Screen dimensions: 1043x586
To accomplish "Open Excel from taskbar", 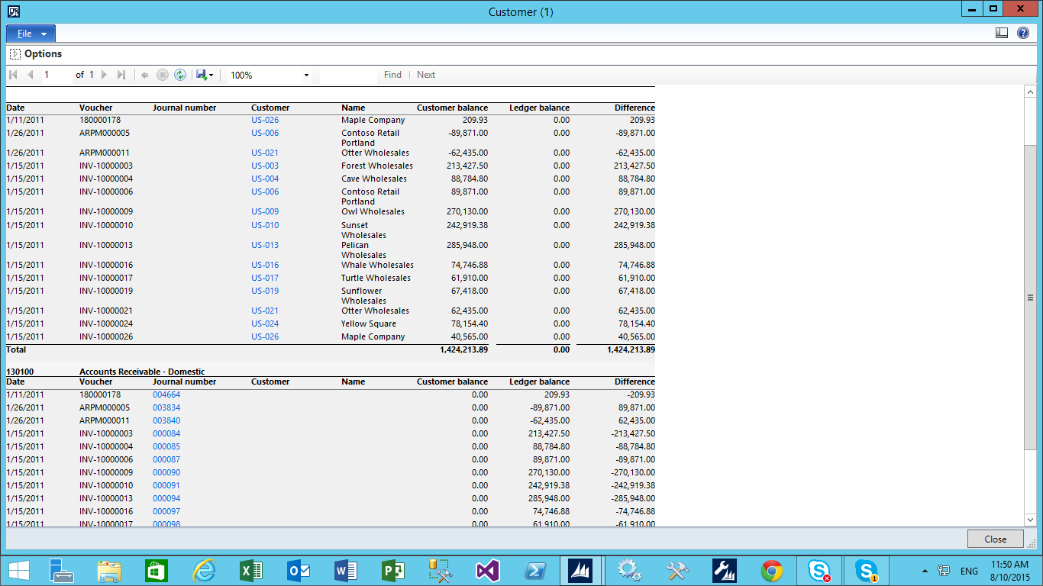I will point(251,571).
